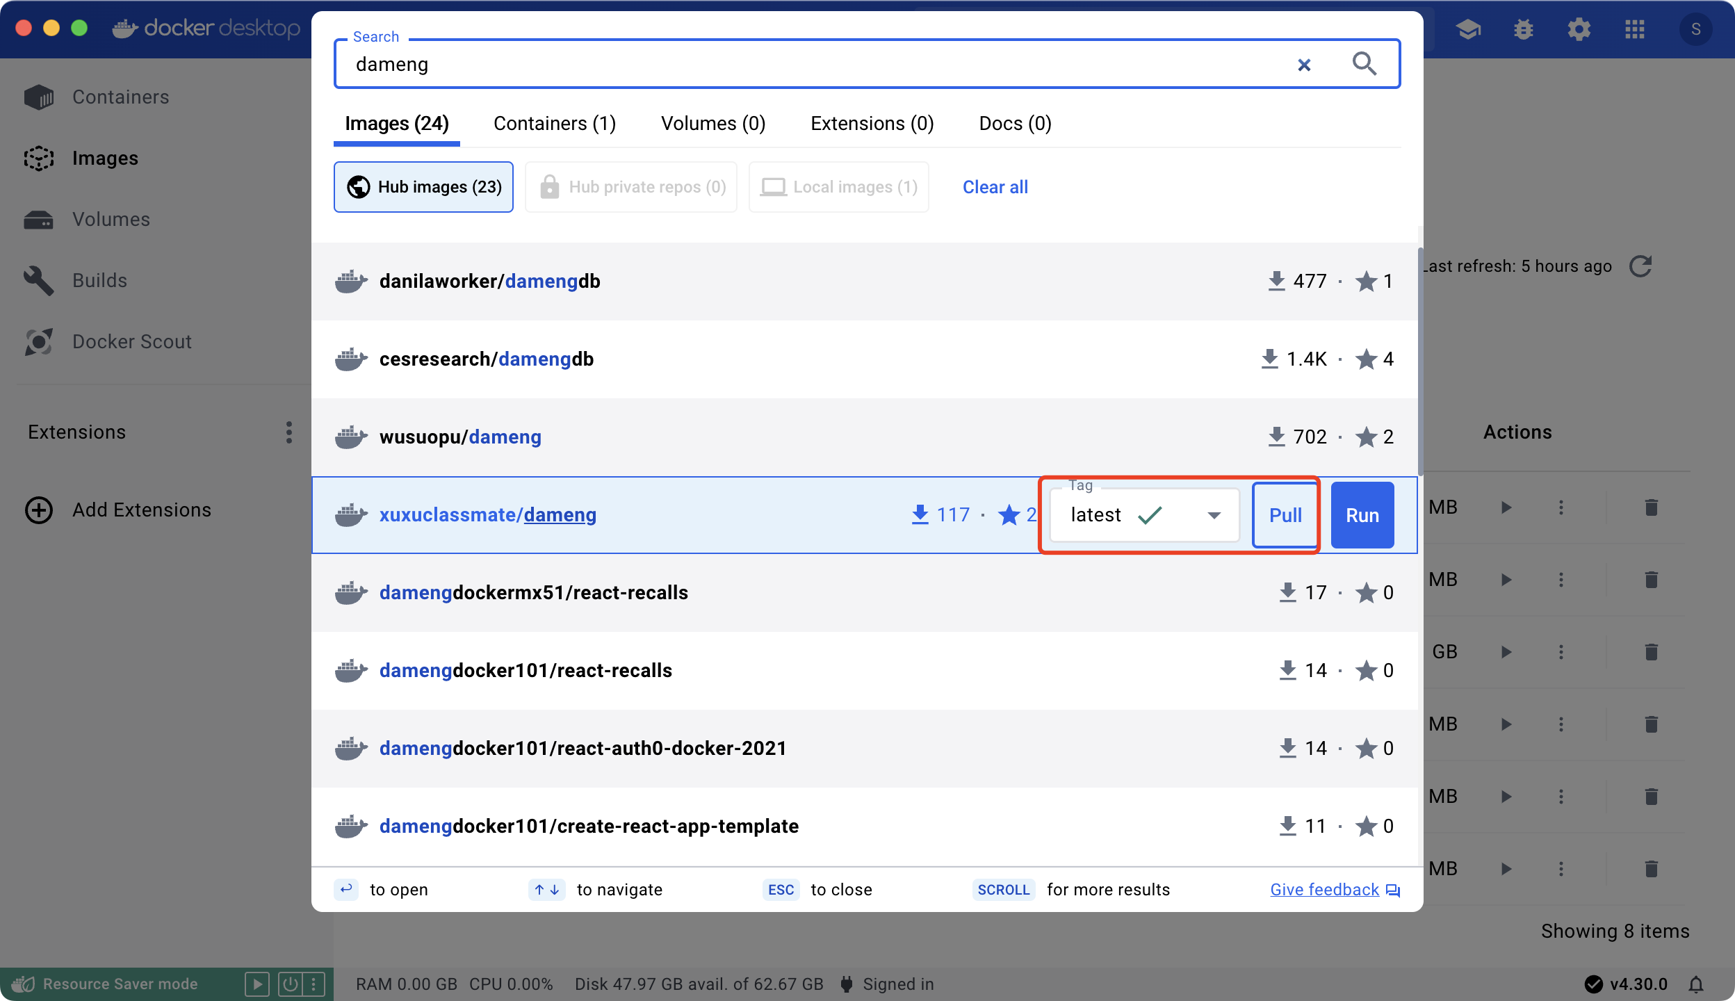This screenshot has height=1001, width=1735.
Task: Click the CPU 0.00% status text
Action: (511, 984)
